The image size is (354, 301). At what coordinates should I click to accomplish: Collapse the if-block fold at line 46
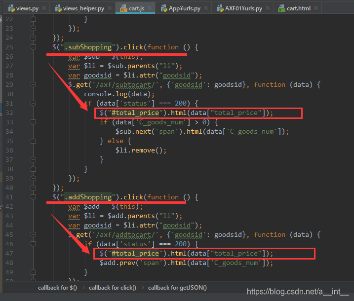pos(33,244)
